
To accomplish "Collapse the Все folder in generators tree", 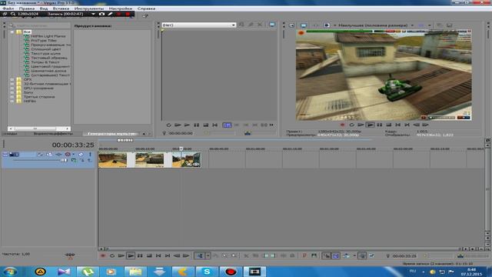I will point(12,32).
